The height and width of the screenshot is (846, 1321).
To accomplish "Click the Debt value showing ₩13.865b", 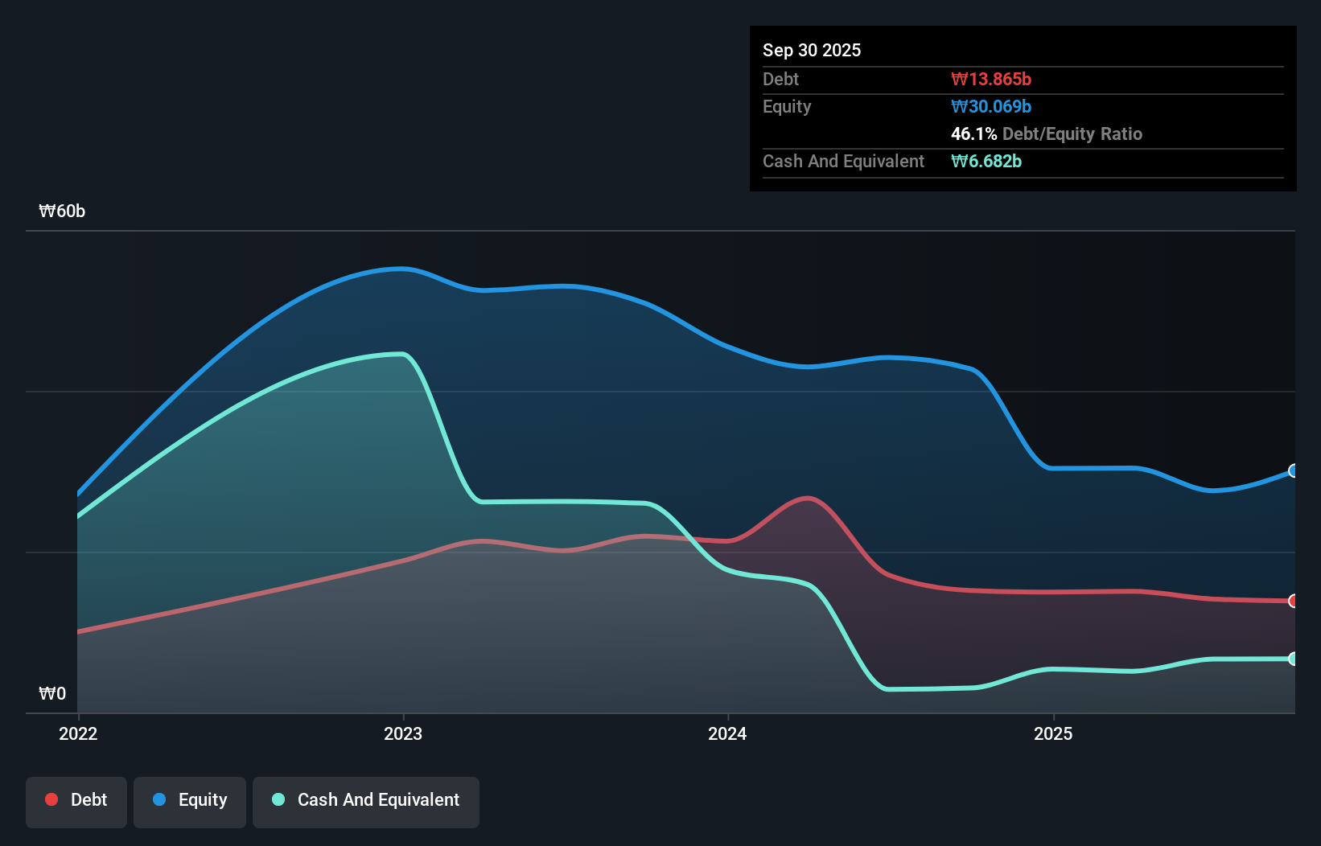I will 993,79.
